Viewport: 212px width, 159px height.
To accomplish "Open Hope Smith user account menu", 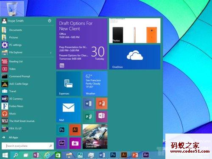I will point(13,21).
